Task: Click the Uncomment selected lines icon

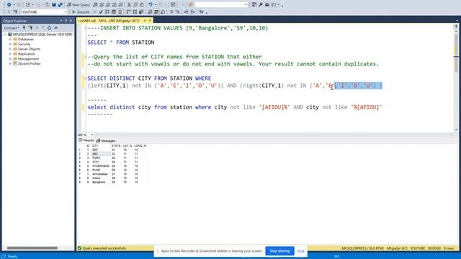Action: [x=178, y=12]
